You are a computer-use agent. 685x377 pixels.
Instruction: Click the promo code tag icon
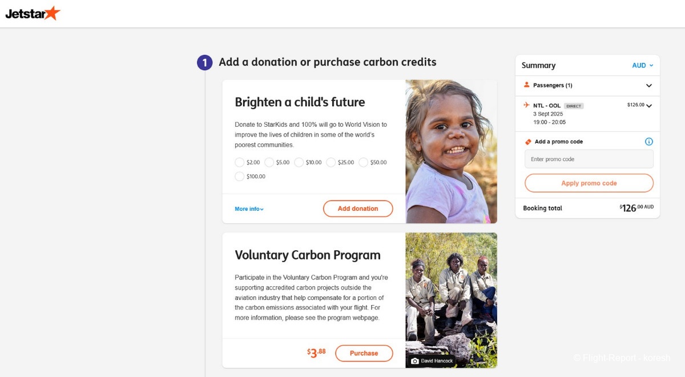tap(528, 142)
